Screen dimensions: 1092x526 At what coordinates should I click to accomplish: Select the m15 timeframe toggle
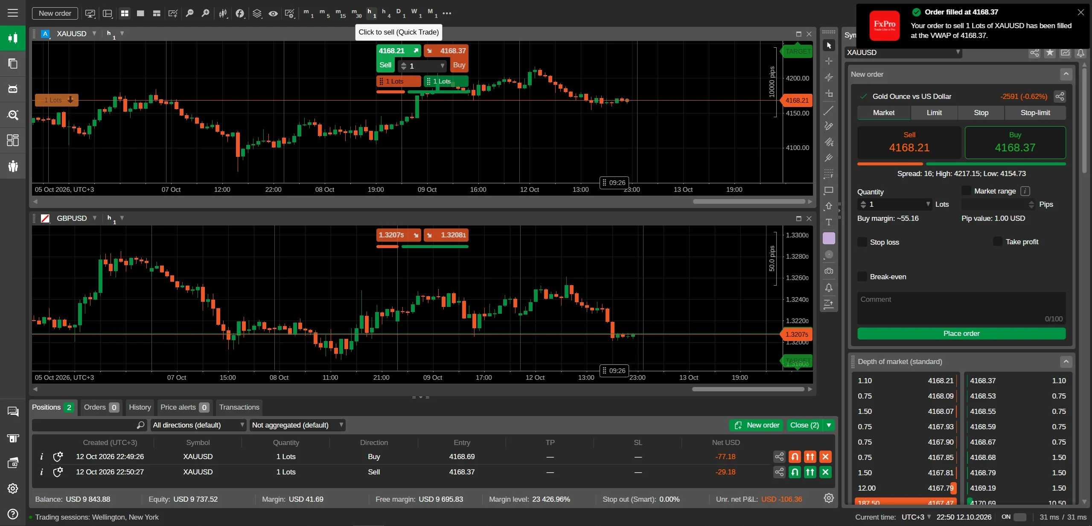click(340, 13)
